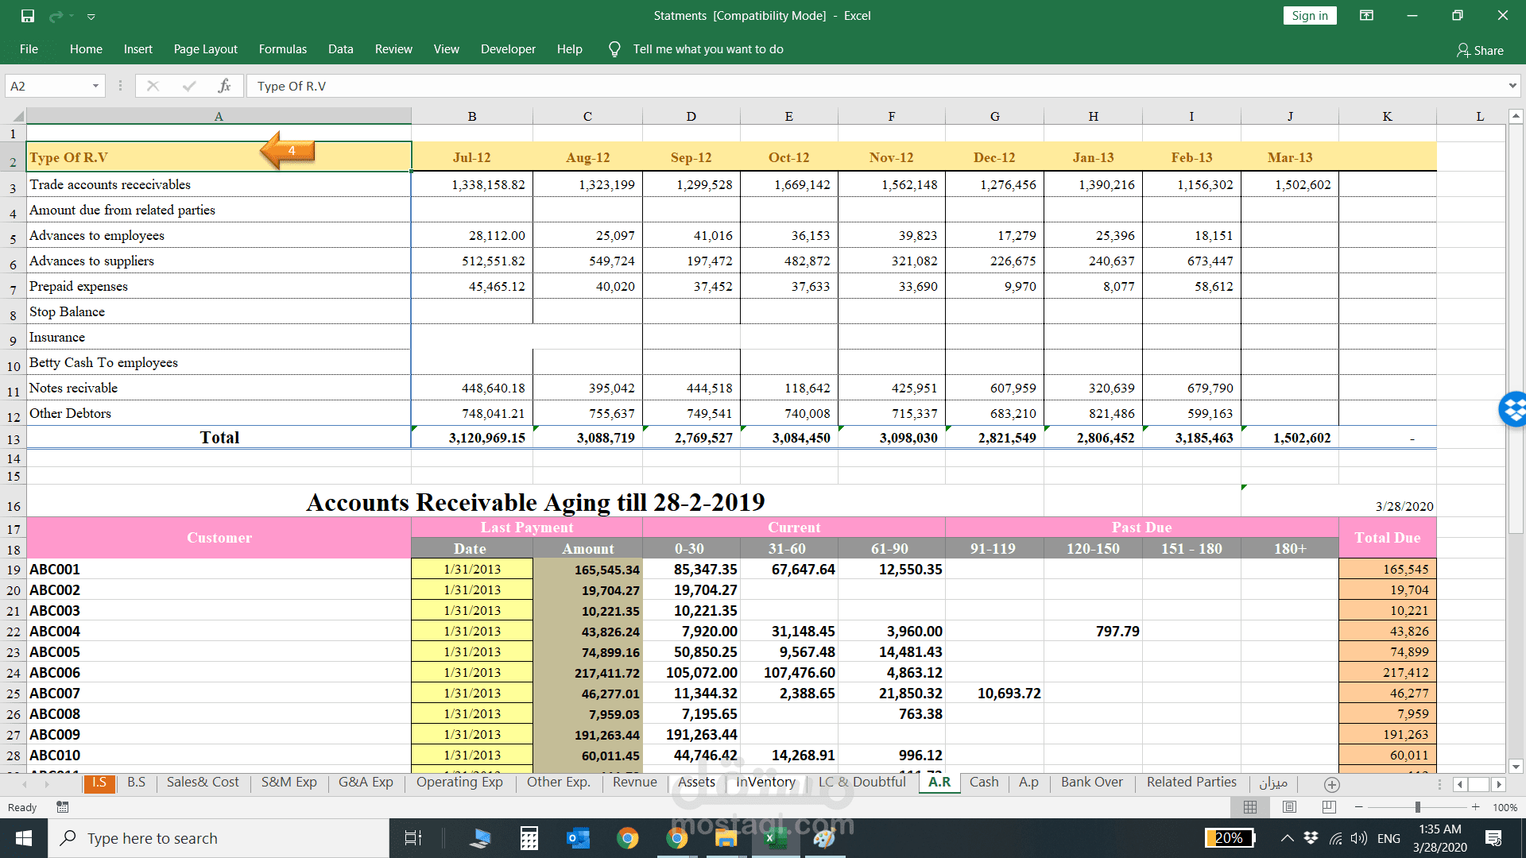
Task: Open Ribbon Display Options icon
Action: coord(1366,16)
